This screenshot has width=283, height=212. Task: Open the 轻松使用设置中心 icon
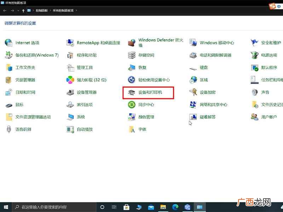(132, 80)
